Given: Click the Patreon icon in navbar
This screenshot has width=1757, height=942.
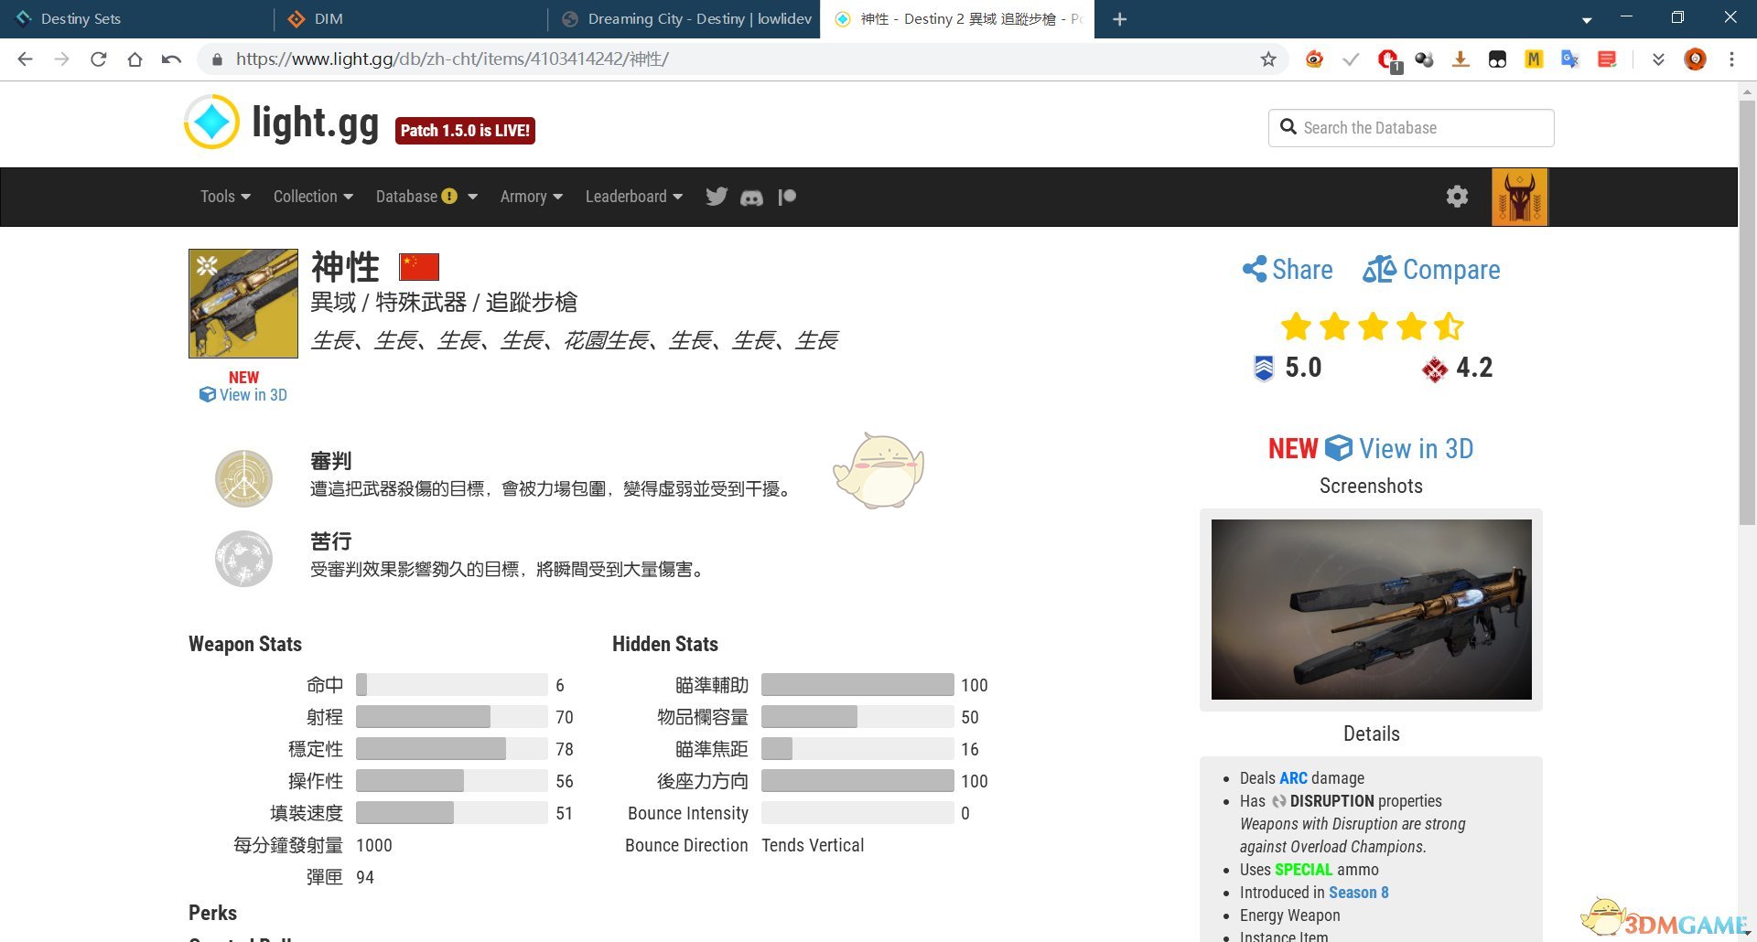Looking at the screenshot, I should coord(787,197).
